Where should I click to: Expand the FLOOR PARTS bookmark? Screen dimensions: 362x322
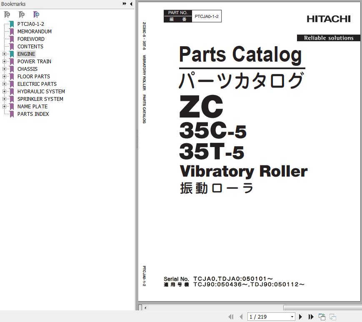coord(4,76)
